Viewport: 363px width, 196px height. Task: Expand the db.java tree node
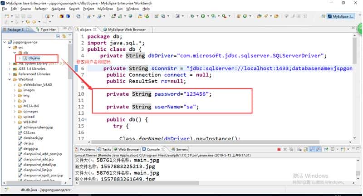pos(20,58)
